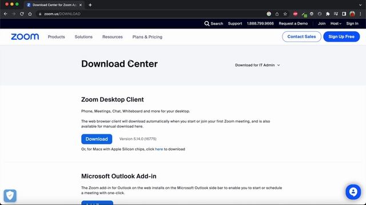Click the Version 5.14.0 (16775) text
The image size is (366, 205).
pyautogui.click(x=138, y=139)
